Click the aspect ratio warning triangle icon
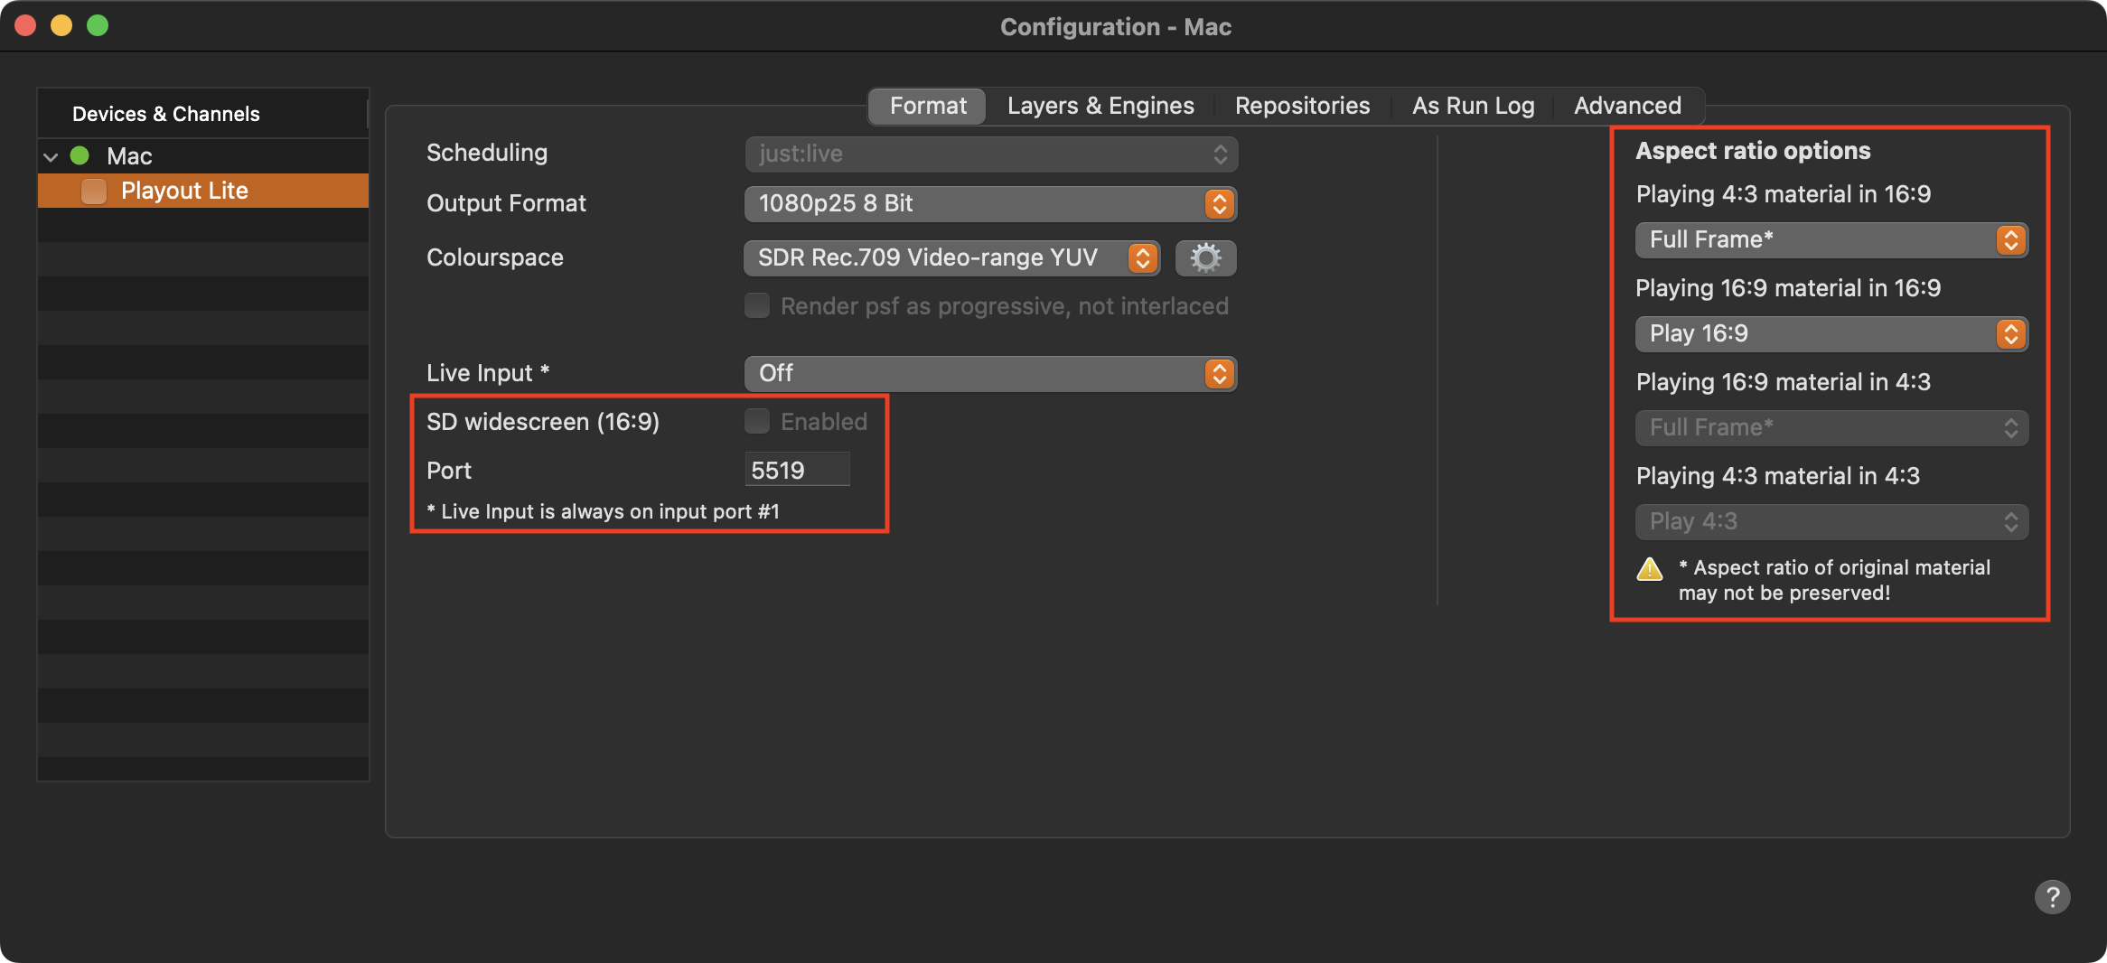This screenshot has width=2107, height=963. [x=1650, y=569]
